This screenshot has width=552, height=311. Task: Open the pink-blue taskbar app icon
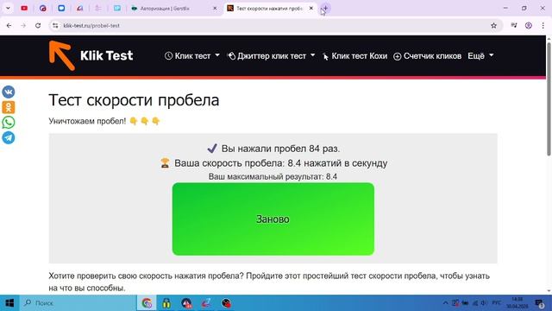pyautogui.click(x=206, y=303)
